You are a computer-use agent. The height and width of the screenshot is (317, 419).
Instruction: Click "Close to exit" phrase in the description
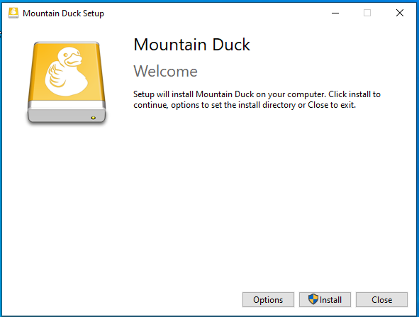pos(331,105)
